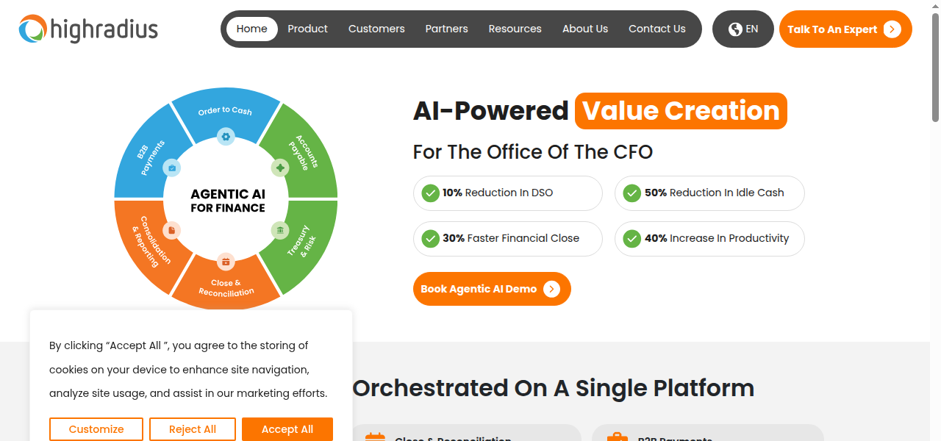Image resolution: width=941 pixels, height=441 pixels.
Task: Click the 50% Reduction in Idle Cash checkmark
Action: 632,193
